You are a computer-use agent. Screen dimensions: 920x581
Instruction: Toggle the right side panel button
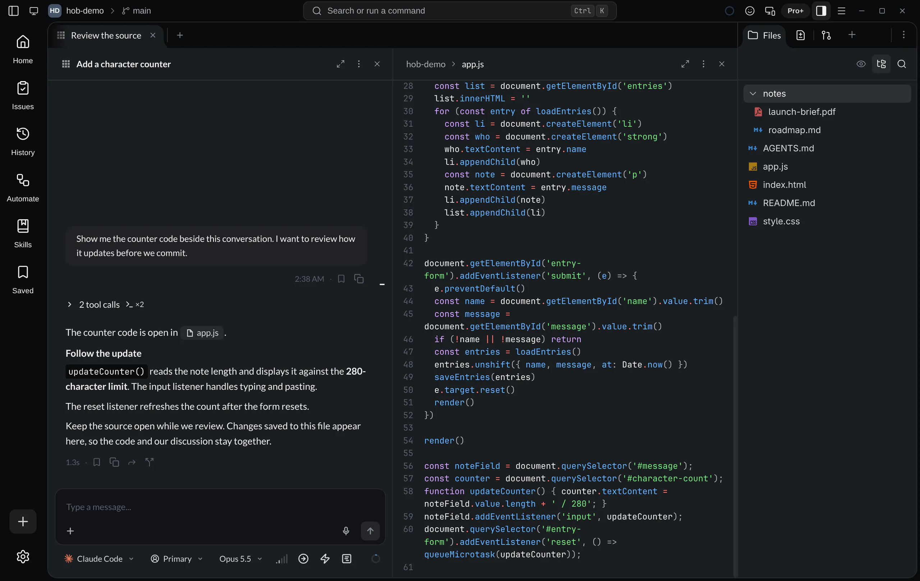(821, 11)
